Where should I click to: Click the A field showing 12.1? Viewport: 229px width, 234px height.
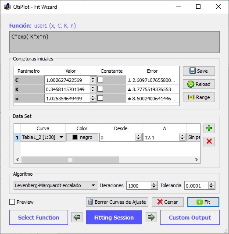tap(161, 138)
